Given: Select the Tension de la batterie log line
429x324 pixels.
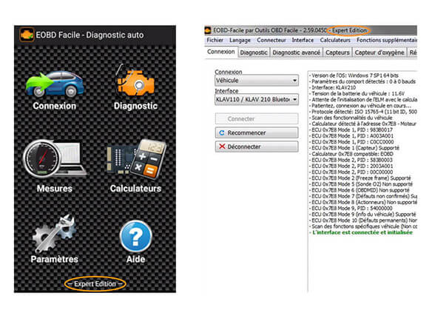Looking at the screenshot, I should (357, 94).
